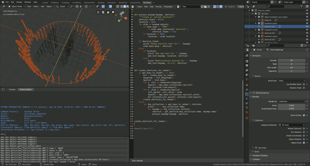Screen dimensions: 310x166
Task: Toggle camera view in viewport
Action: point(103,12)
